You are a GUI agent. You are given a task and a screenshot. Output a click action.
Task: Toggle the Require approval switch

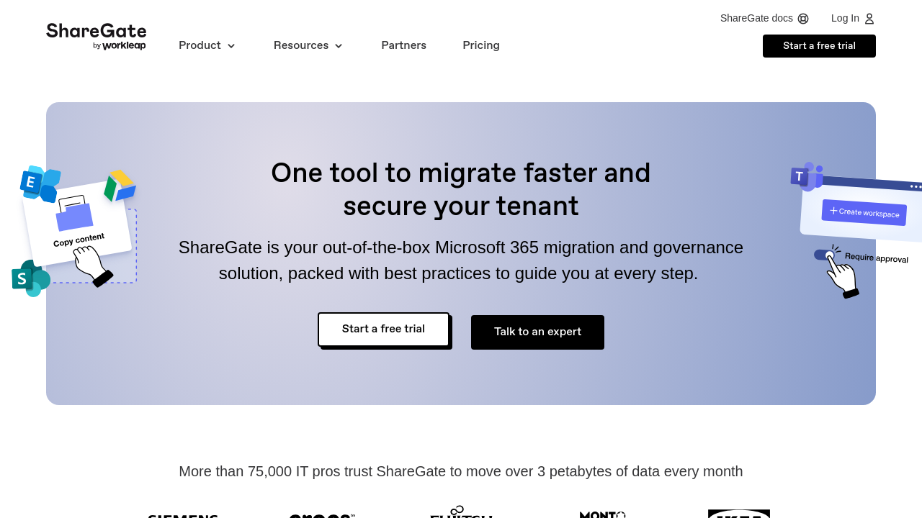click(823, 255)
